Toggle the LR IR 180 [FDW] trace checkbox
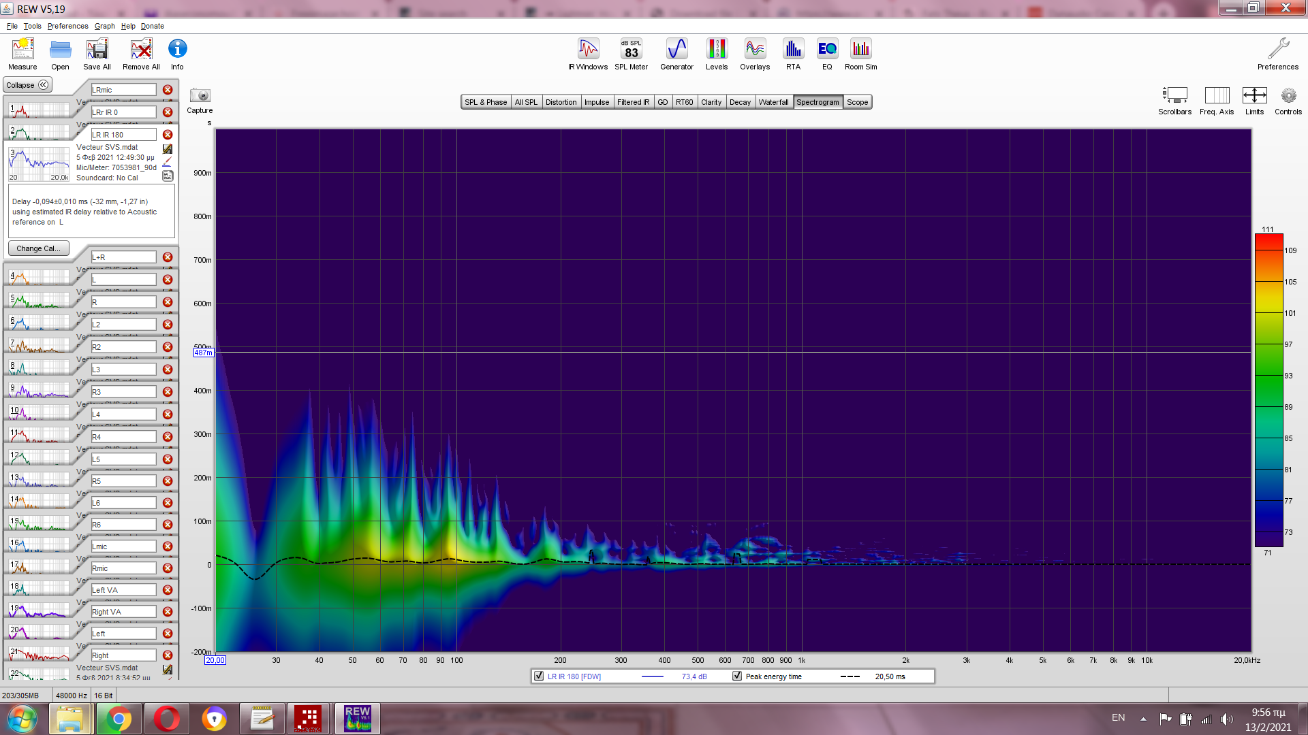 [539, 676]
